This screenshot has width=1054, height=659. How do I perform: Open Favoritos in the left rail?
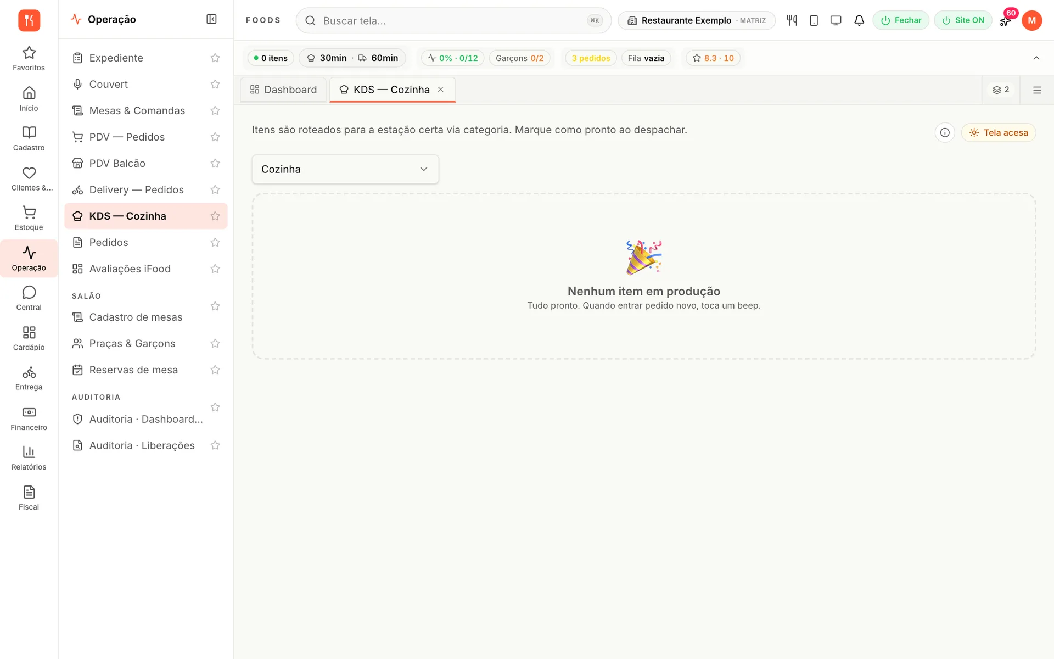coord(29,58)
